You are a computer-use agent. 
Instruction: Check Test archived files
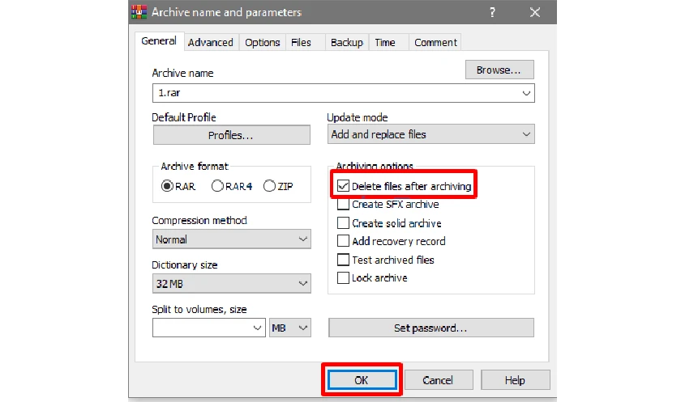(x=343, y=260)
